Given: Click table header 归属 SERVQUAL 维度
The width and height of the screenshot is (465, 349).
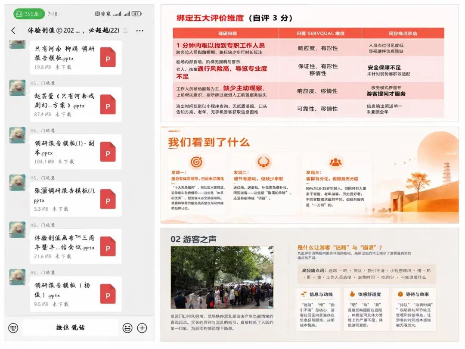Looking at the screenshot, I should pyautogui.click(x=320, y=33).
